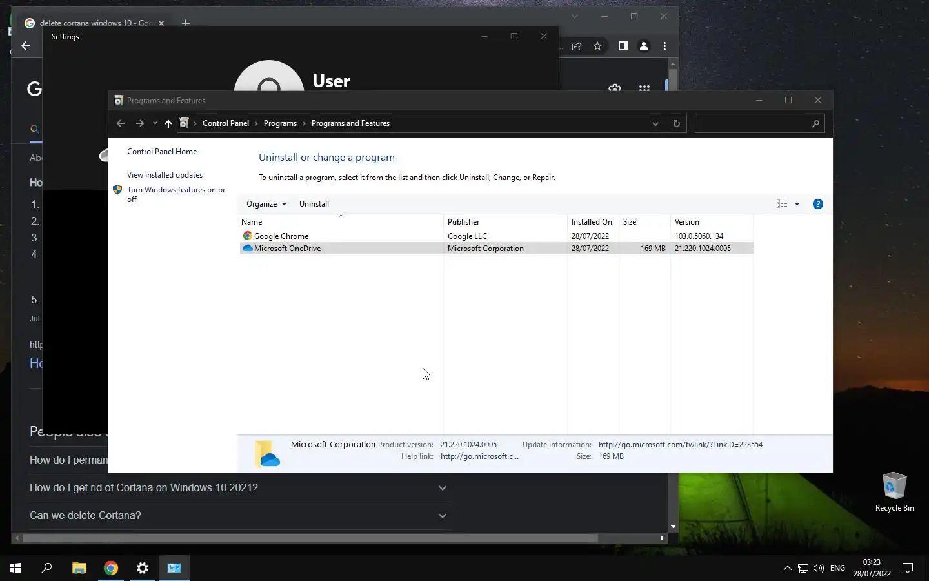Open Help with the question mark icon

818,204
